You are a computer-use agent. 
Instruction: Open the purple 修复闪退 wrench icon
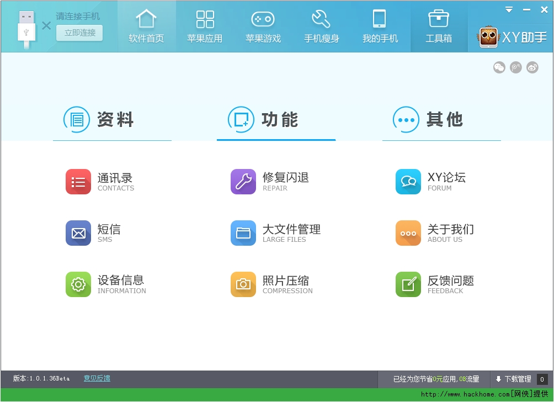point(243,182)
